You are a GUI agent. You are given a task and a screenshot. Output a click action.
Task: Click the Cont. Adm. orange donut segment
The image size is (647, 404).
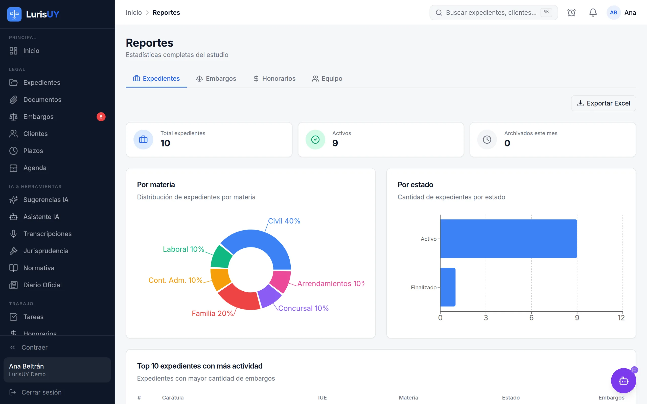(x=220, y=279)
